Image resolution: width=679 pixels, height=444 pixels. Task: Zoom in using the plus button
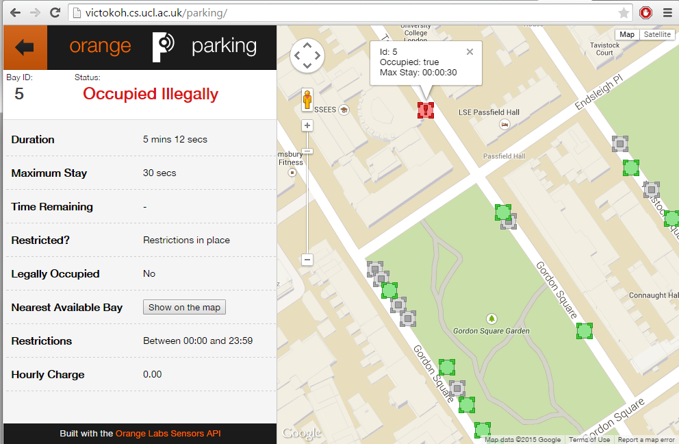[x=307, y=126]
